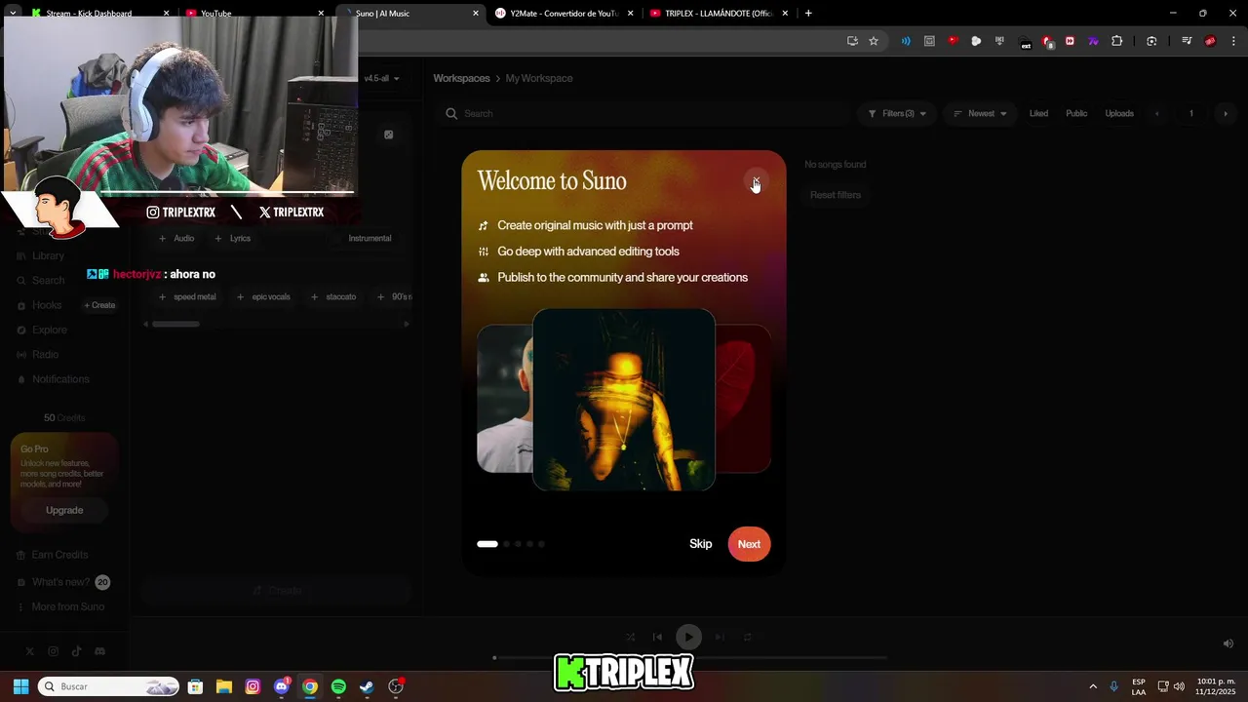Open the Chrome profile avatar

(x=1210, y=41)
